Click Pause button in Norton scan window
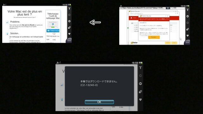 coord(168,43)
